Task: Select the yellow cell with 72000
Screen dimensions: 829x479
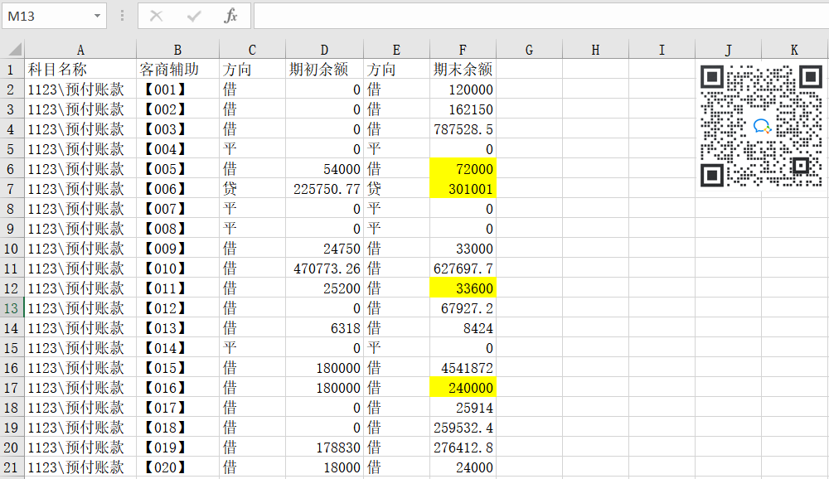Action: click(x=463, y=169)
